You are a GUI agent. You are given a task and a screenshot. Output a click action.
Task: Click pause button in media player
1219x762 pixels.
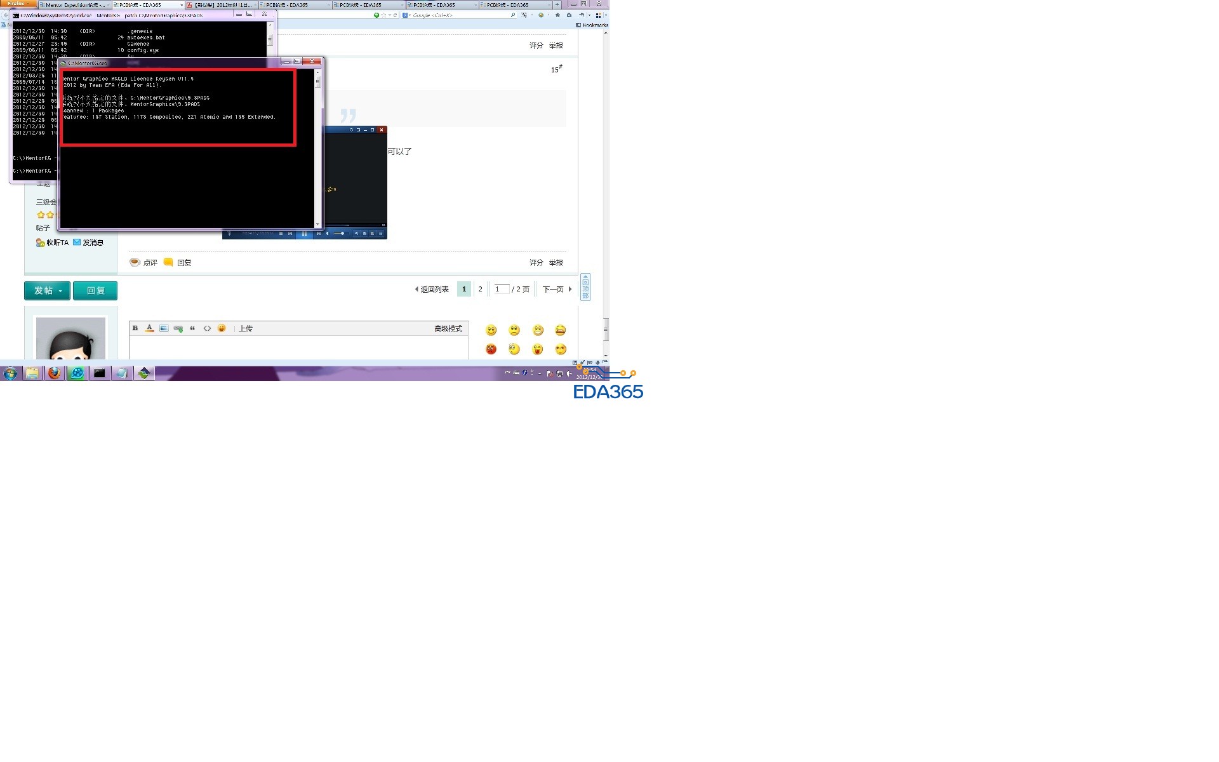(304, 234)
